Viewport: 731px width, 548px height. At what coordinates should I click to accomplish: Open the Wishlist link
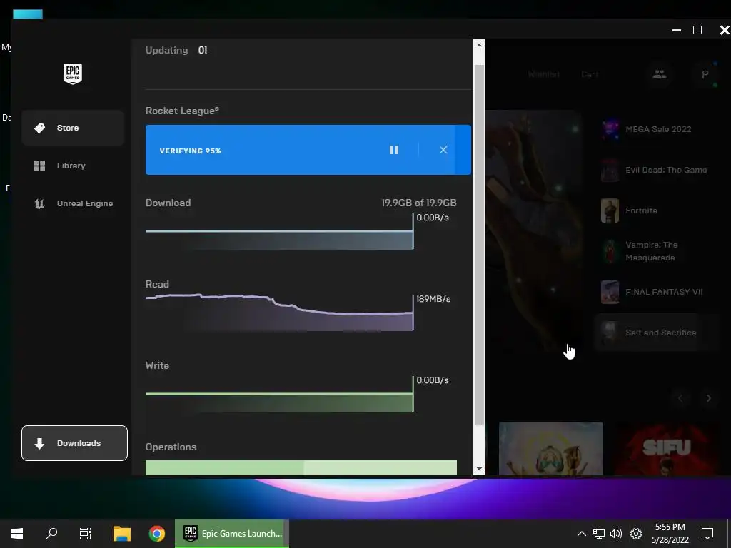pyautogui.click(x=543, y=74)
